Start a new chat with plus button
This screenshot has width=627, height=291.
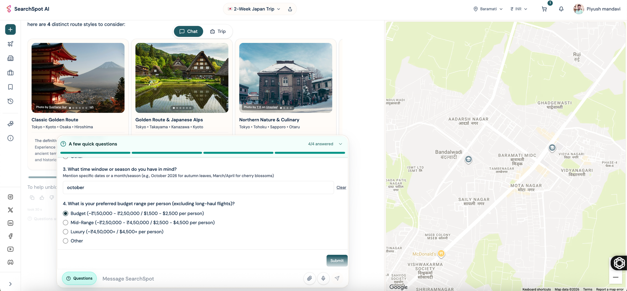(10, 29)
